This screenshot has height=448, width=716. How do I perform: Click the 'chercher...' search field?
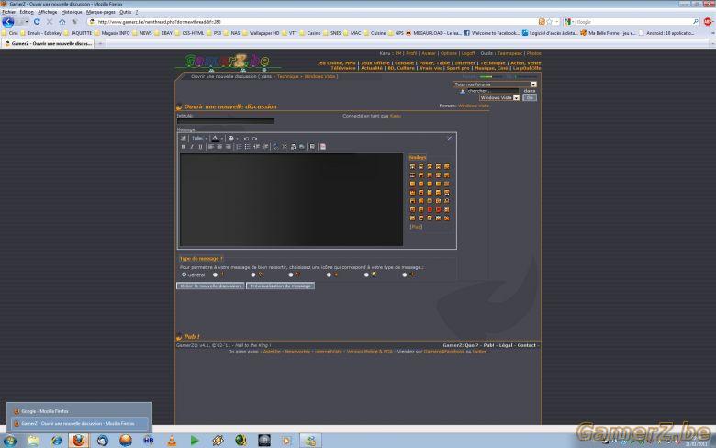point(493,91)
